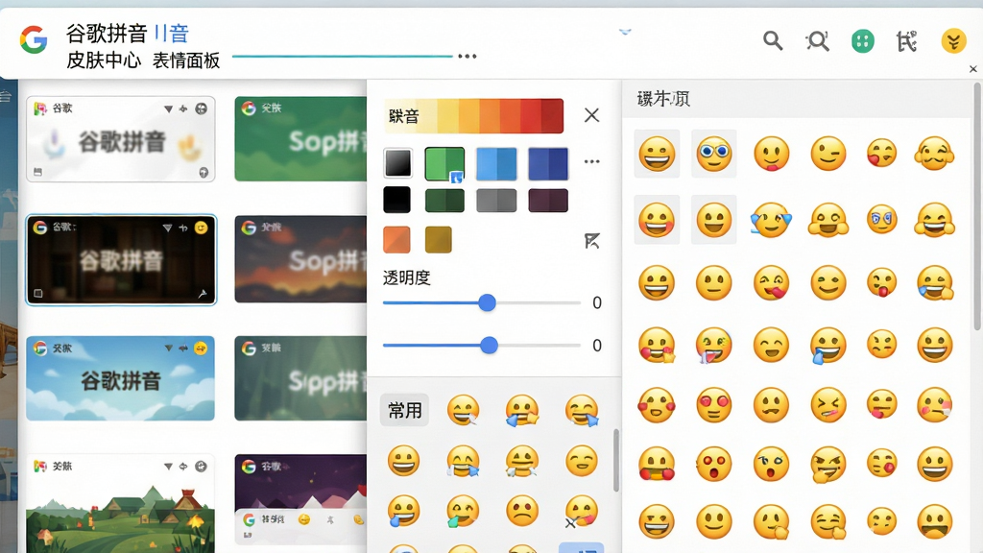
Task: Pick the red heart-eyes emoji
Action: 714,405
